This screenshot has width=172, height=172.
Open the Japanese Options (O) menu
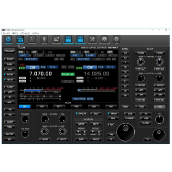point(25,33)
